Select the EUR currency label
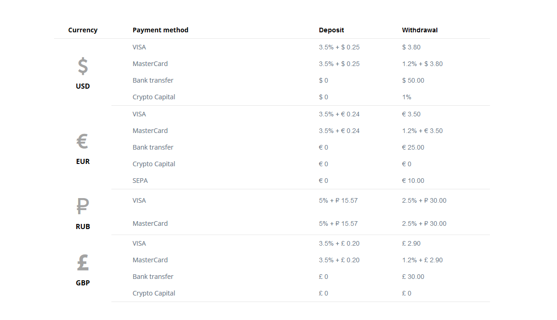 click(83, 162)
